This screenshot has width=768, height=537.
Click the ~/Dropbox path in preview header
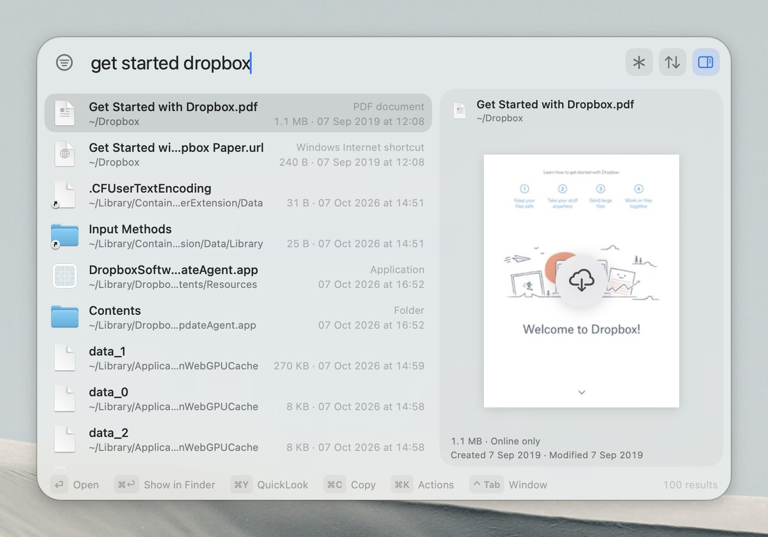coord(500,118)
